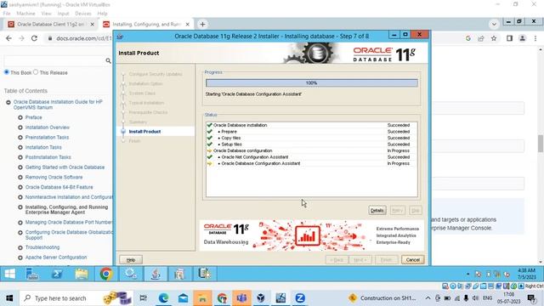Open Managing Oracle Database Port Numbers link
544x306 pixels.
69,223
